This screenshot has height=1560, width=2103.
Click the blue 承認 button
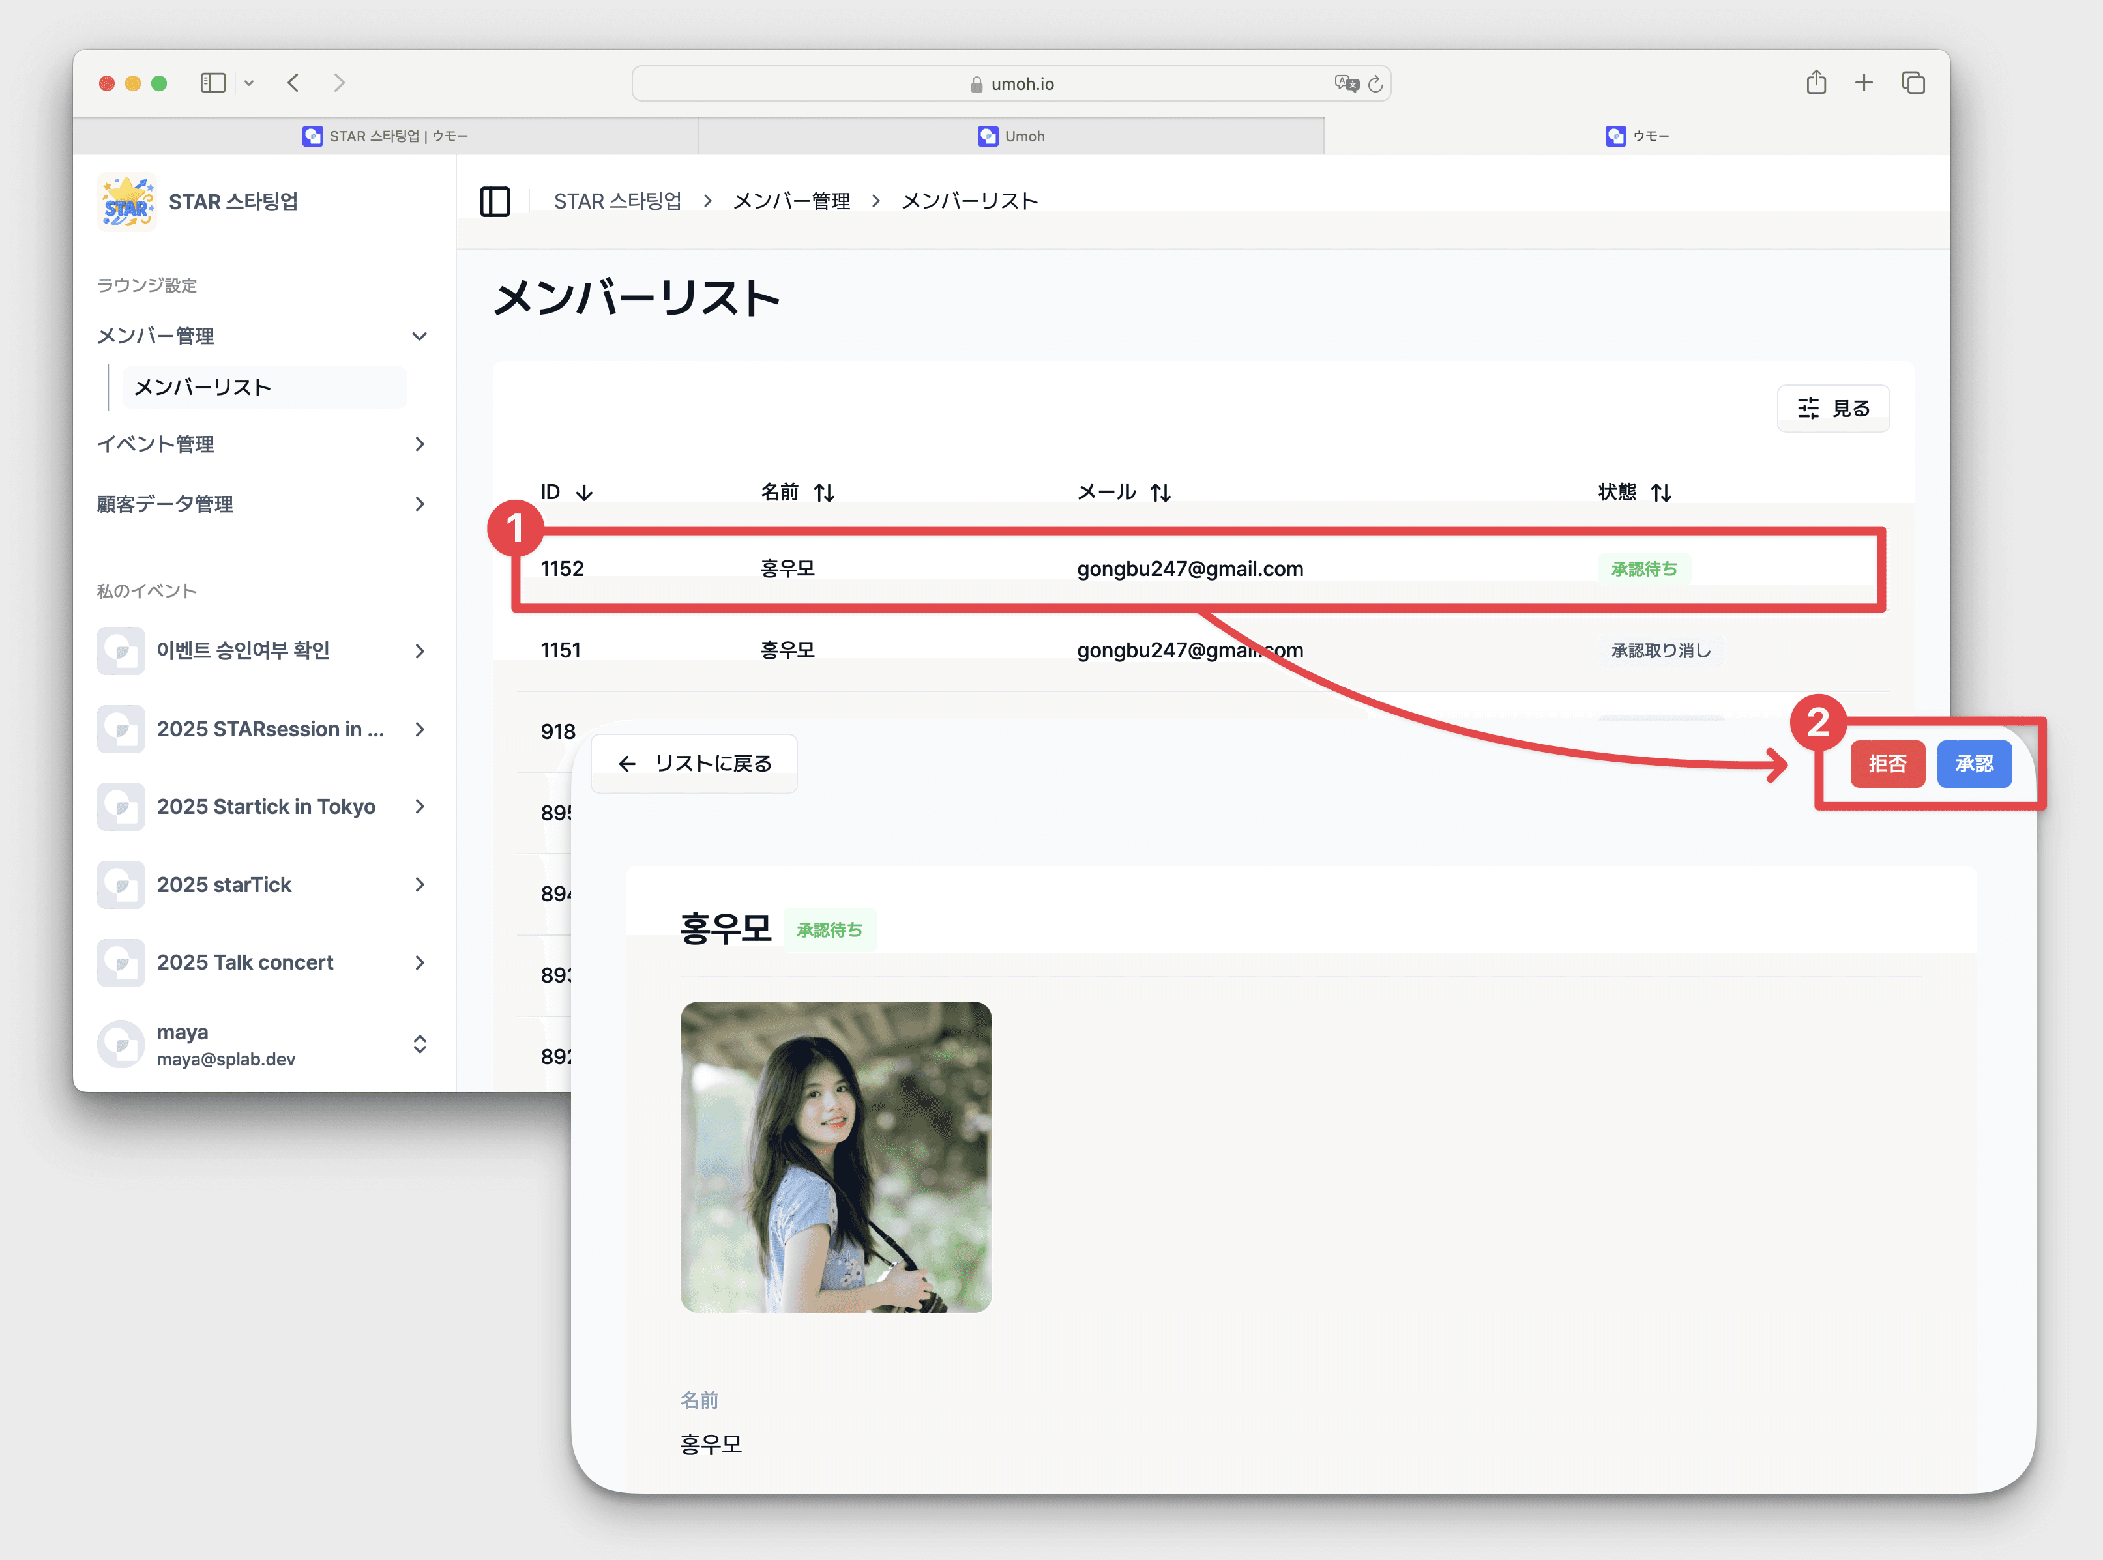pos(1973,764)
